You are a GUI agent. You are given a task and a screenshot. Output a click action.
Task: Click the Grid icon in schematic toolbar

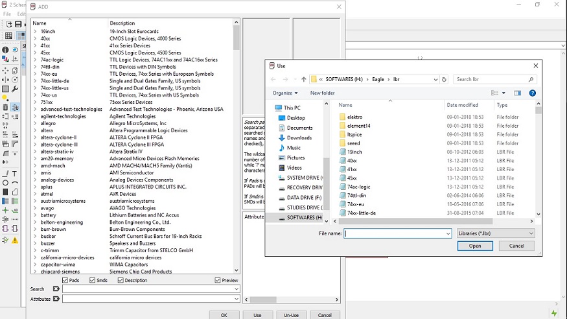tap(8, 36)
